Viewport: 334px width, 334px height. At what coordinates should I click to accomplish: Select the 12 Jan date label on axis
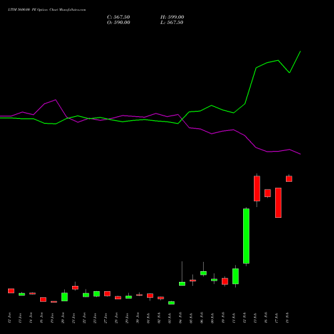(x=10, y=318)
